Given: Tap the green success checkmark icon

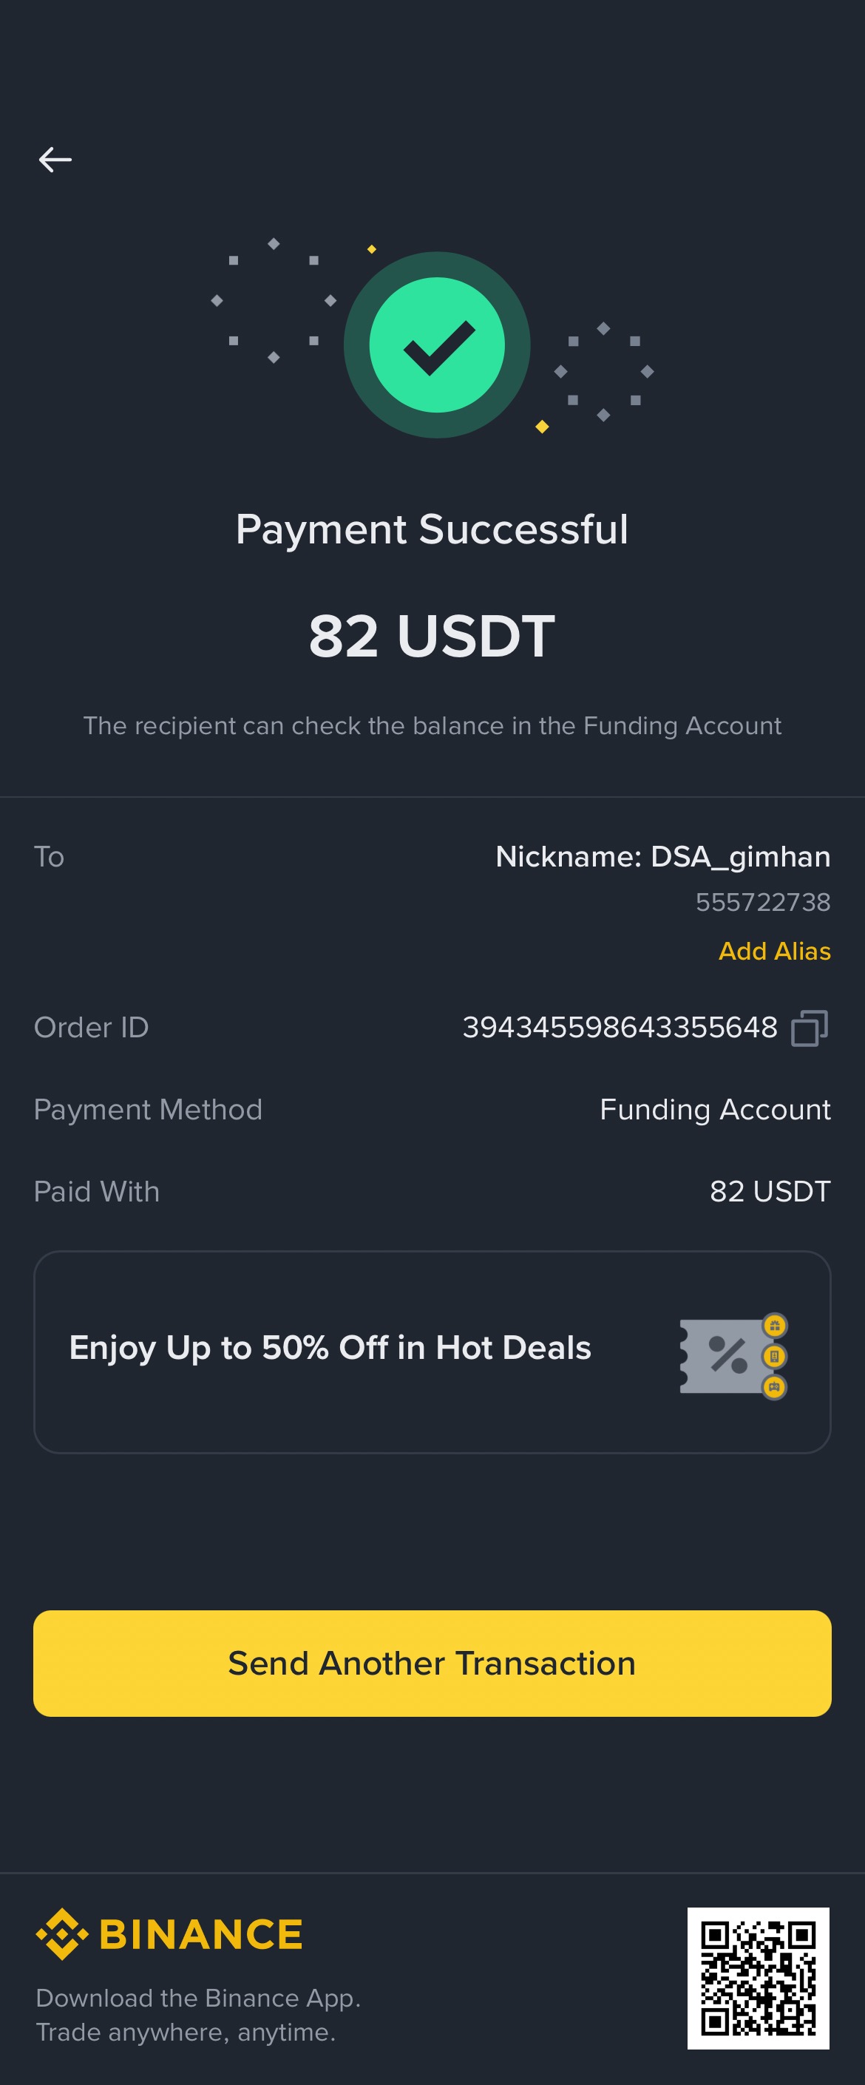Looking at the screenshot, I should (x=437, y=345).
